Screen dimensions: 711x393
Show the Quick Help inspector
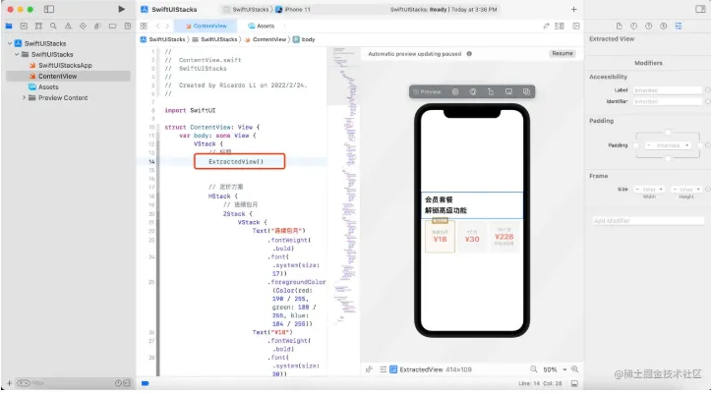click(648, 27)
